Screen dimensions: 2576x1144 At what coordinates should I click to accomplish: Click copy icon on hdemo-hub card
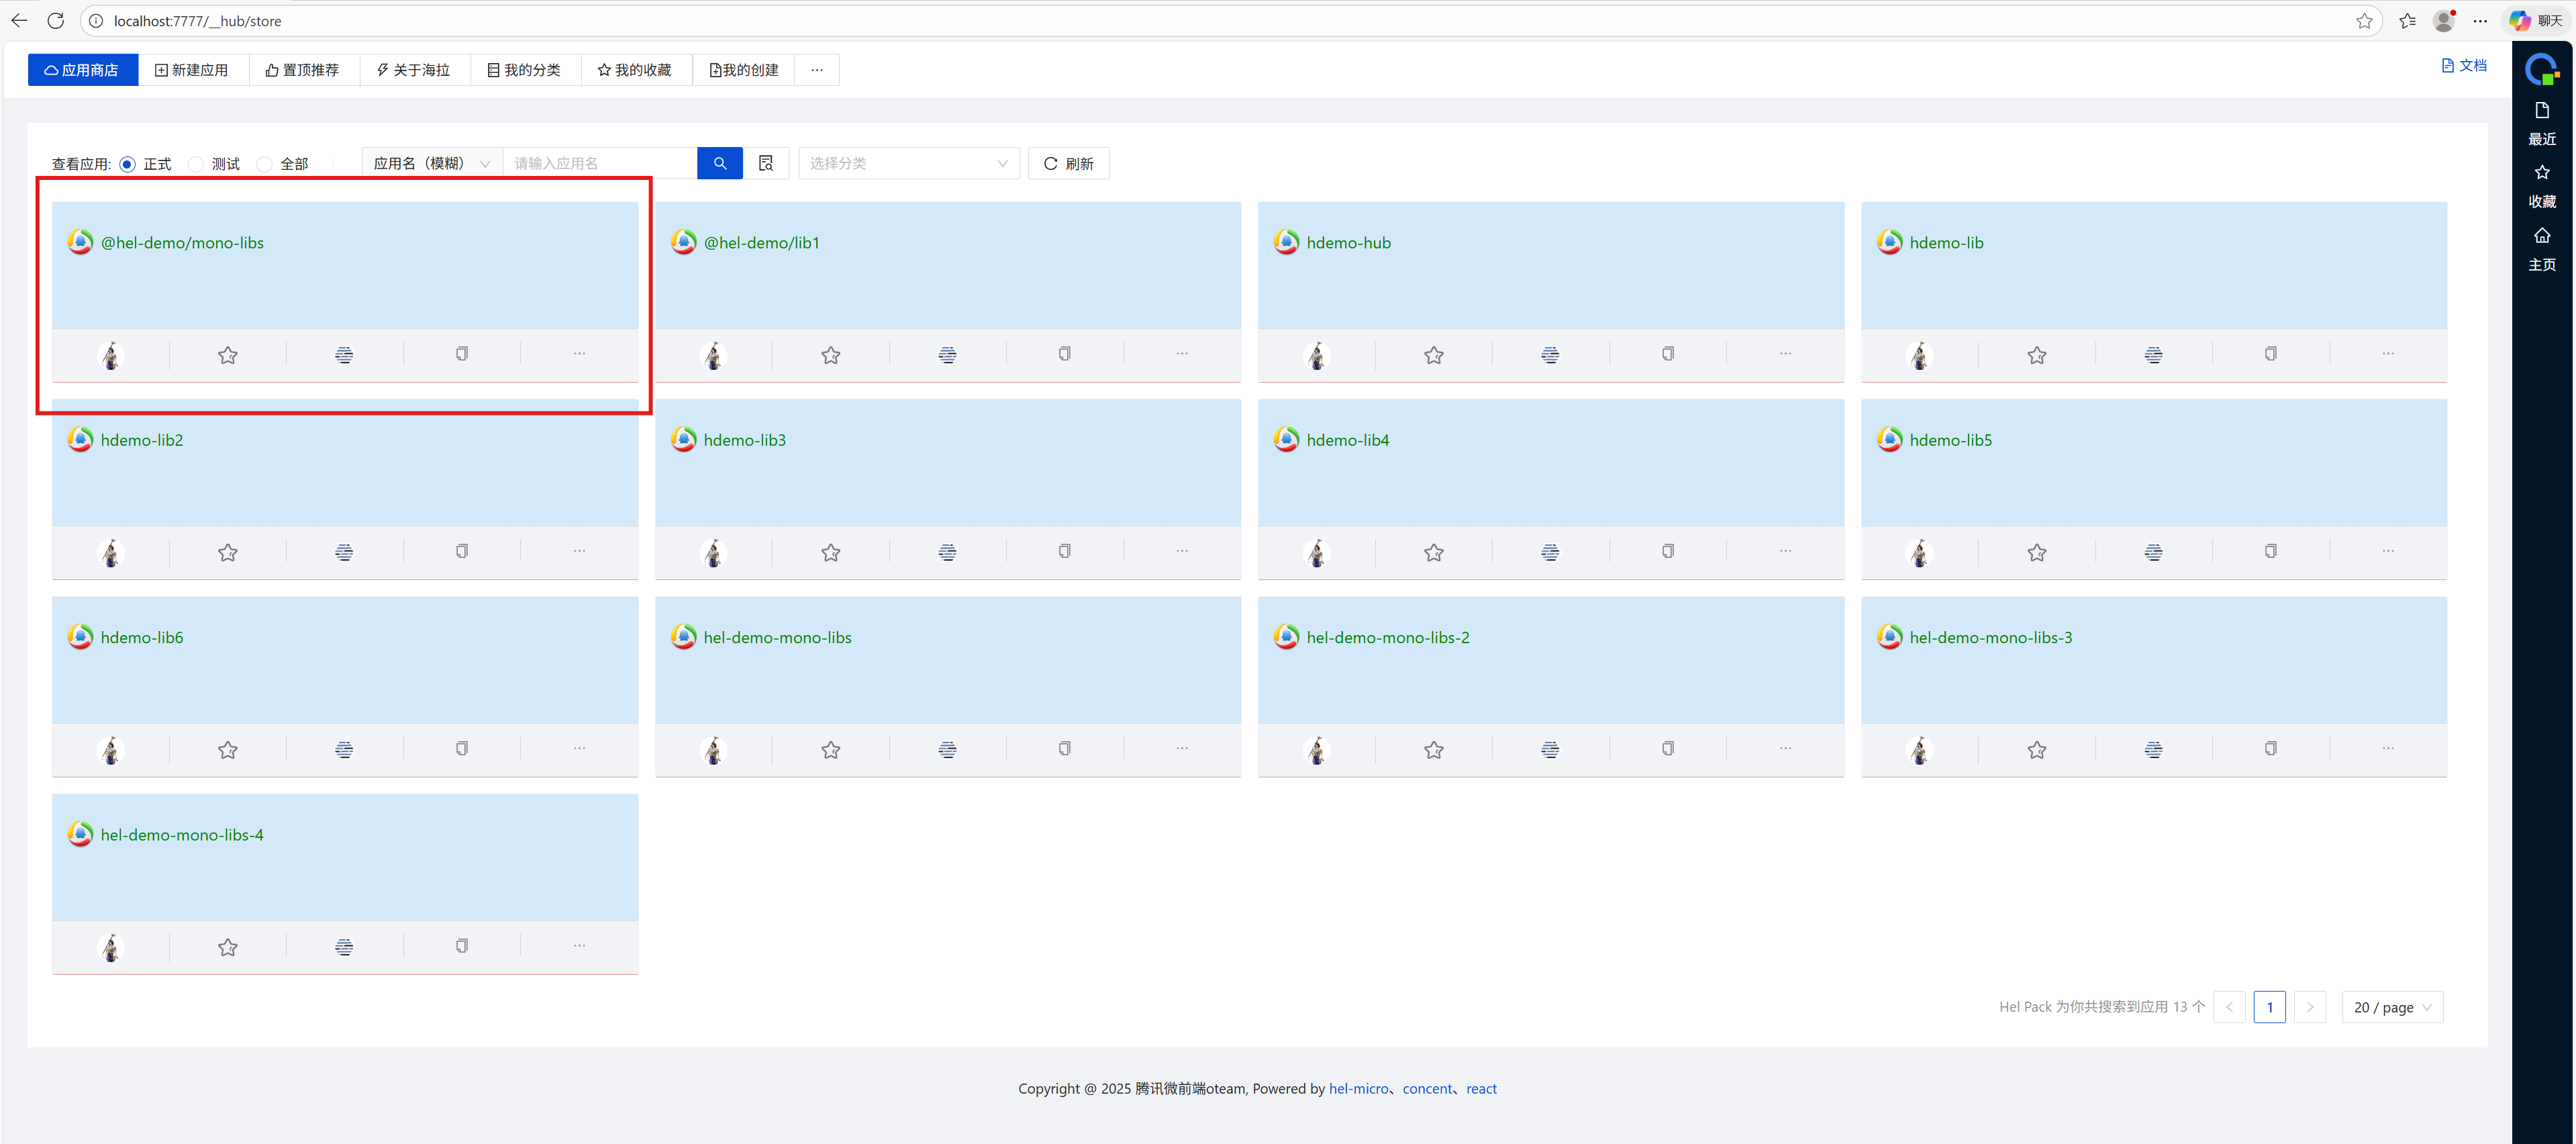(x=1667, y=354)
